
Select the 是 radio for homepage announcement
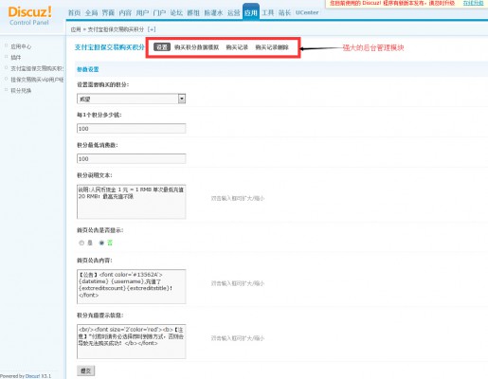tap(81, 243)
